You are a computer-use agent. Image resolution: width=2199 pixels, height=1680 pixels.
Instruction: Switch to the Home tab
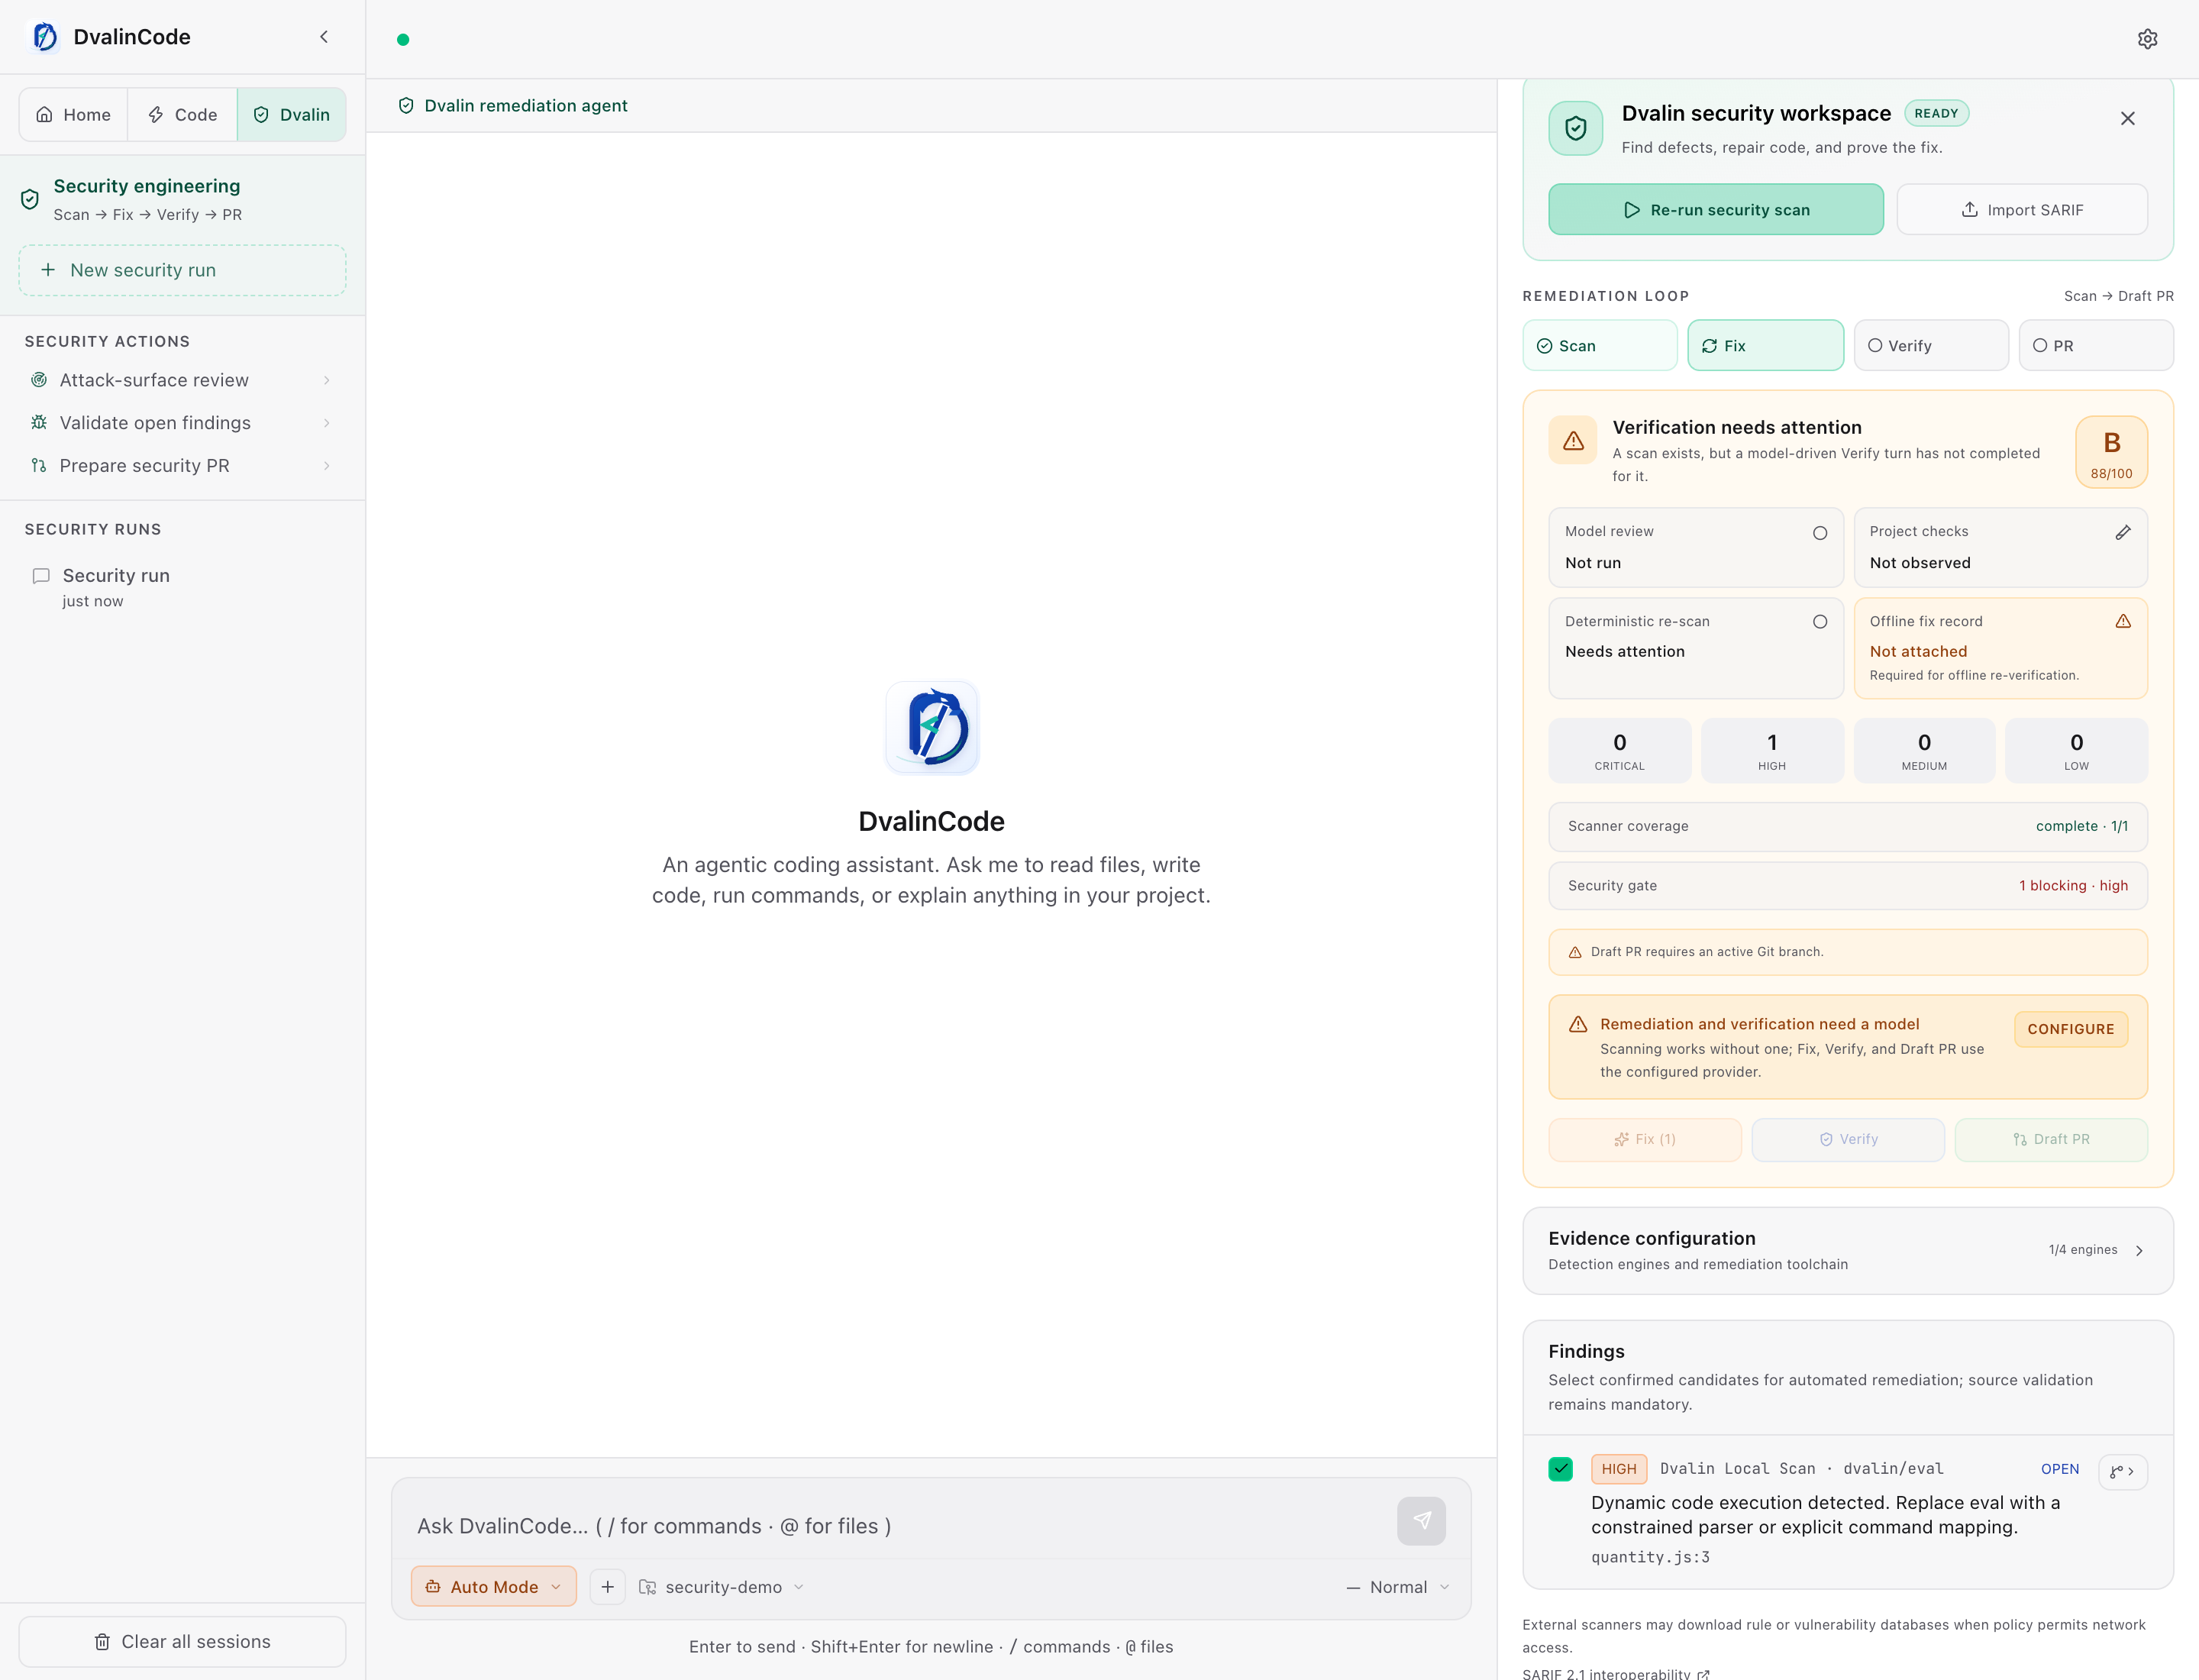73,115
